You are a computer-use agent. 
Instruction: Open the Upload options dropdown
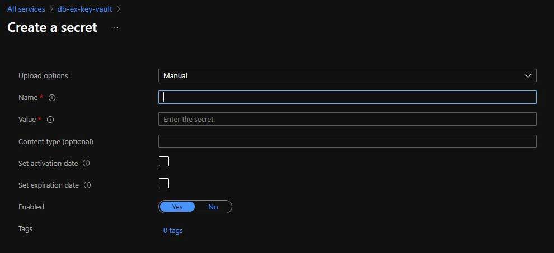[x=348, y=75]
